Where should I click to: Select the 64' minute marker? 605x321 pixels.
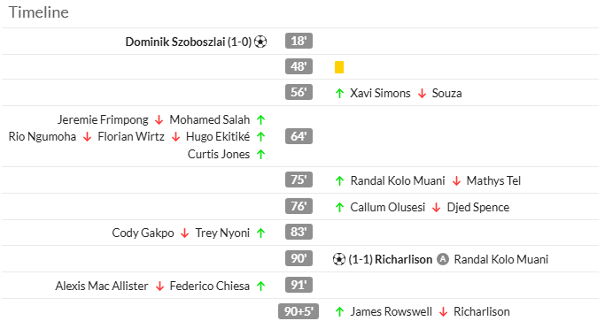[x=299, y=136]
